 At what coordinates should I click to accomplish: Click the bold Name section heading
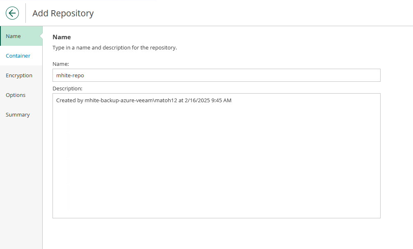pyautogui.click(x=62, y=37)
